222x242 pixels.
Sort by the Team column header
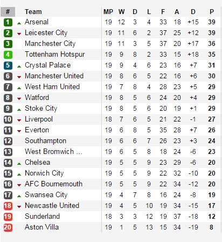coord(33,12)
